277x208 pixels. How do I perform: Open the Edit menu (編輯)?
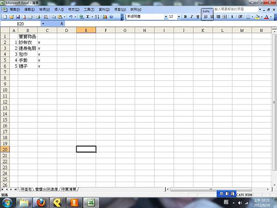tap(30, 9)
